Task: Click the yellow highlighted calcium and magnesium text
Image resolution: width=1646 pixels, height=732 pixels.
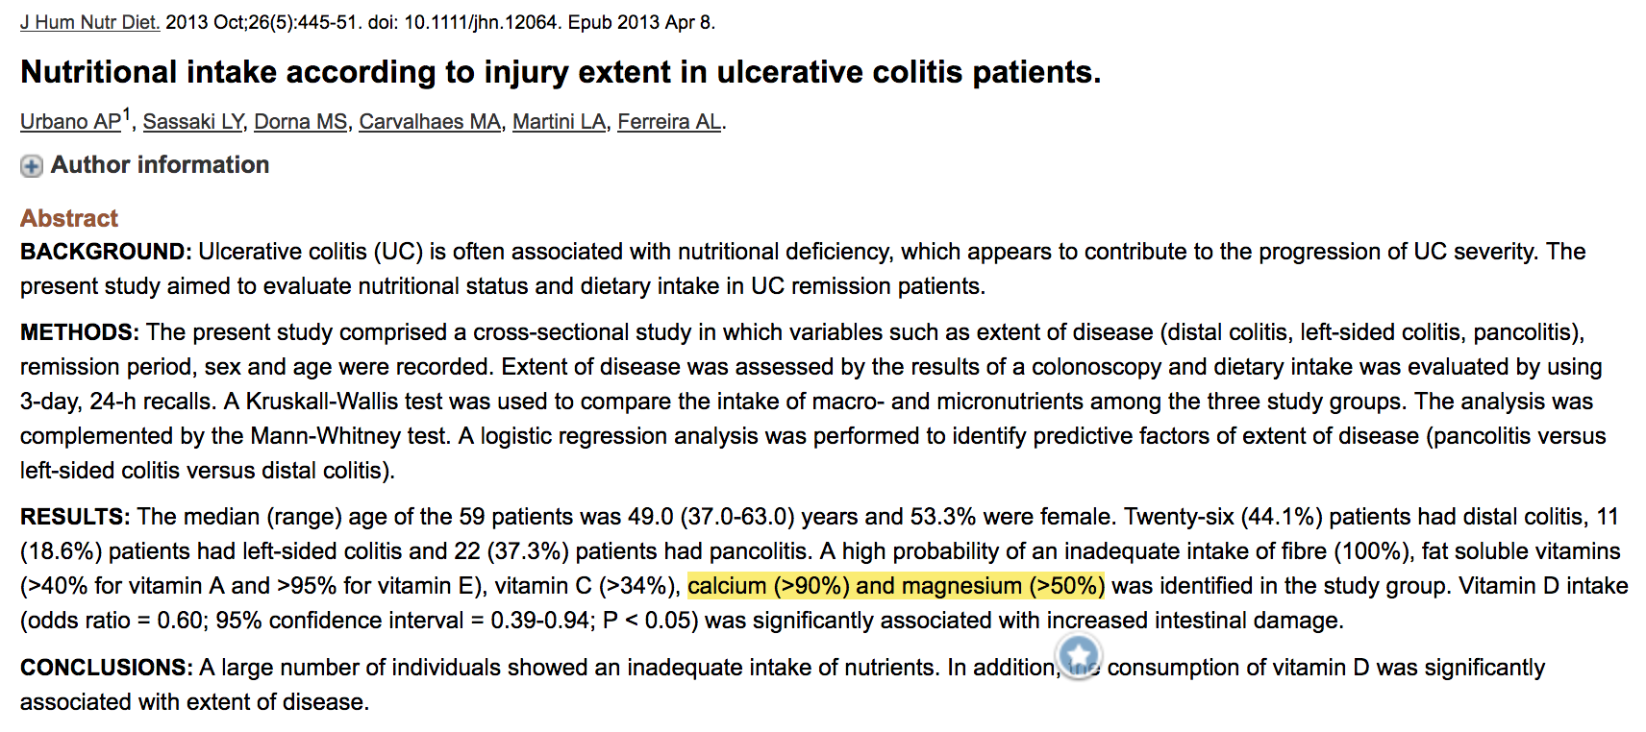Action: point(895,586)
